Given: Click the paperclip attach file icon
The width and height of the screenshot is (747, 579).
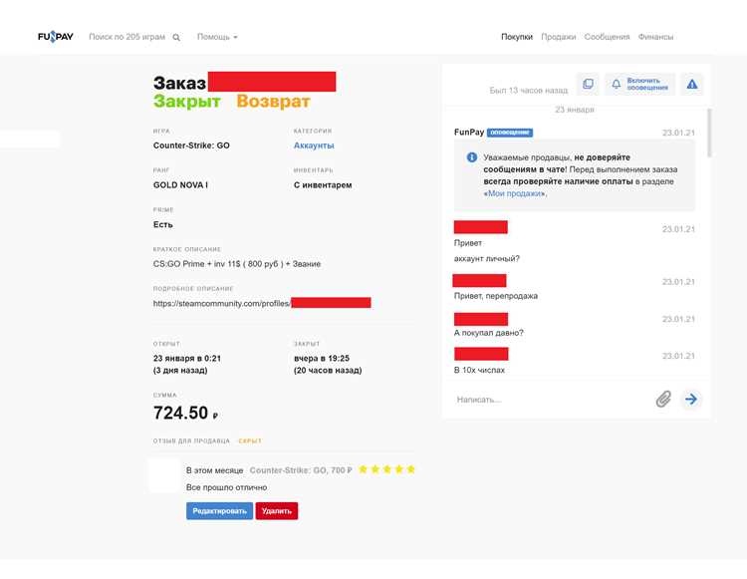Looking at the screenshot, I should [x=663, y=399].
